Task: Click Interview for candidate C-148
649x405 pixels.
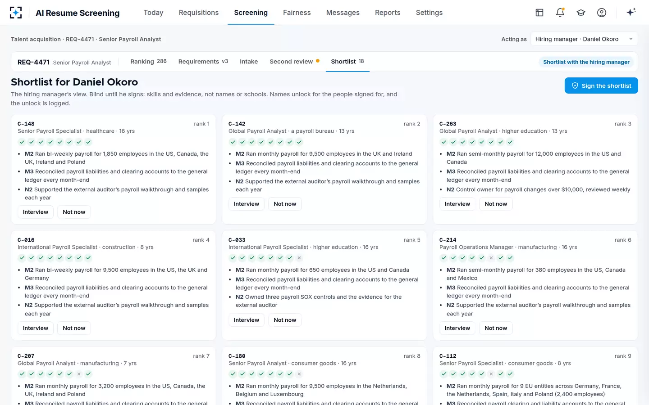Action: pyautogui.click(x=36, y=212)
